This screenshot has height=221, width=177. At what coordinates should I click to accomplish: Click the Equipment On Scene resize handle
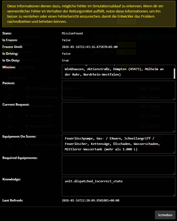point(174,152)
